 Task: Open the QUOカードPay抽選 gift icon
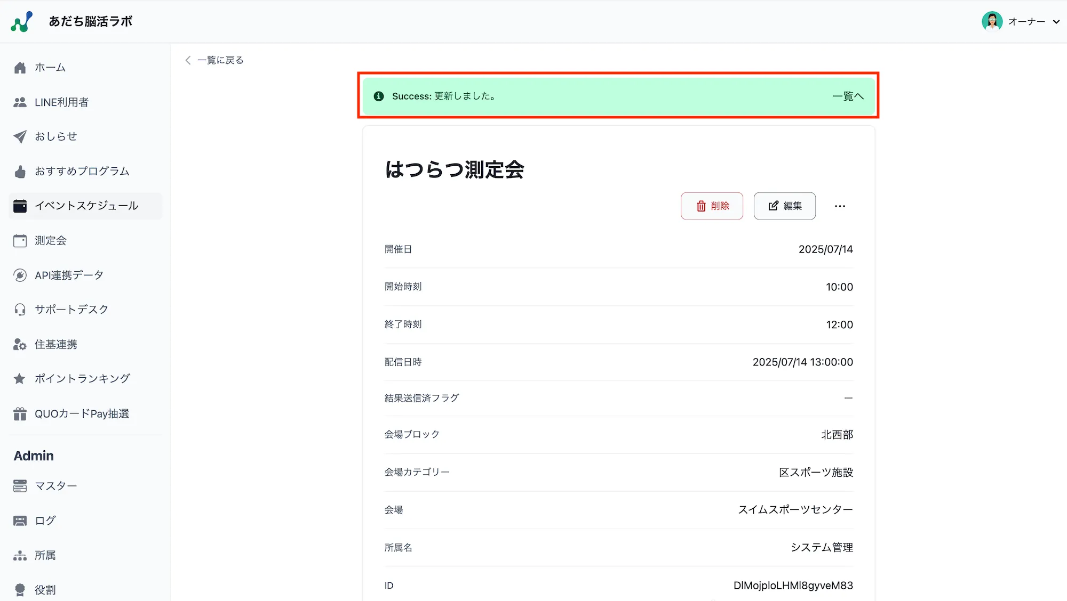(x=20, y=413)
